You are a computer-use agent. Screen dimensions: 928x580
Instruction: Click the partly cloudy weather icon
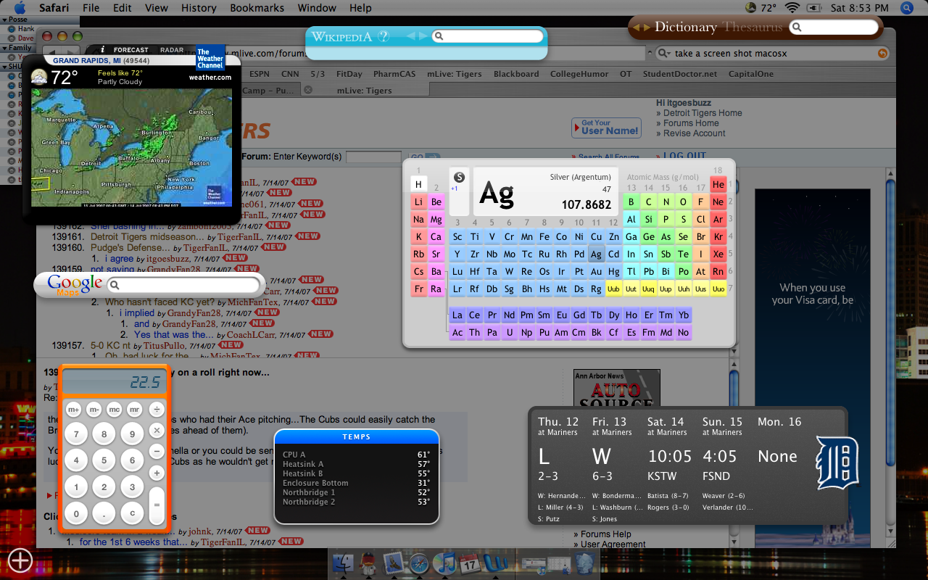(x=38, y=78)
